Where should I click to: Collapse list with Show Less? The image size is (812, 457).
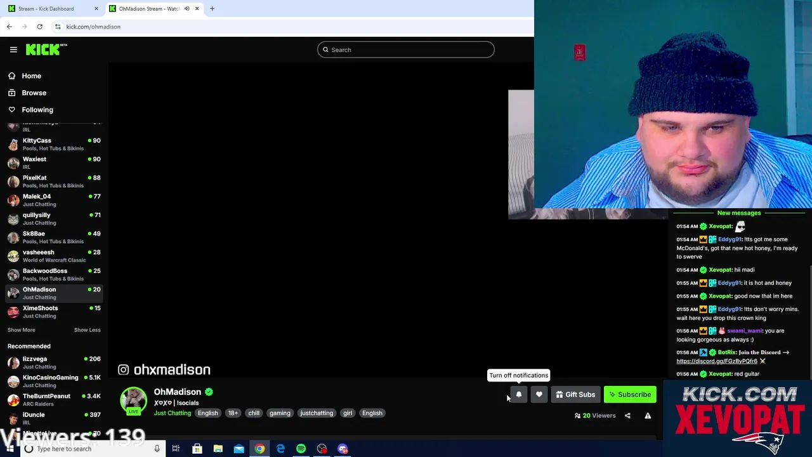pyautogui.click(x=87, y=330)
